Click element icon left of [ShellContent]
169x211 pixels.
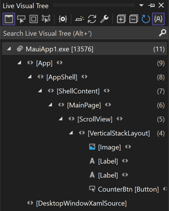coord(51,91)
